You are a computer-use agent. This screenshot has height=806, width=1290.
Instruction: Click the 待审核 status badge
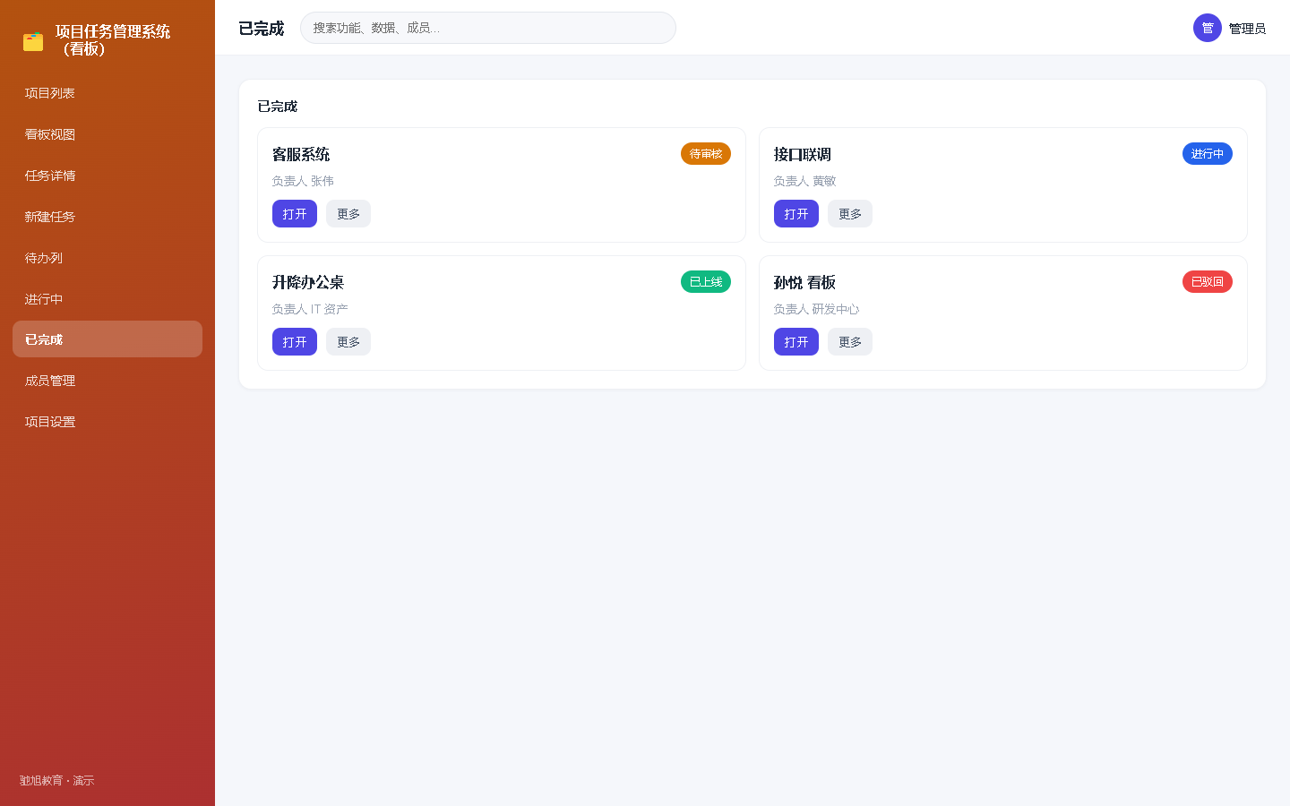[x=706, y=154]
